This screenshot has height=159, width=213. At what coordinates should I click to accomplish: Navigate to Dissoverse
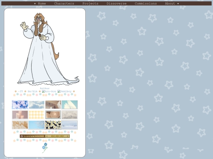[116, 4]
